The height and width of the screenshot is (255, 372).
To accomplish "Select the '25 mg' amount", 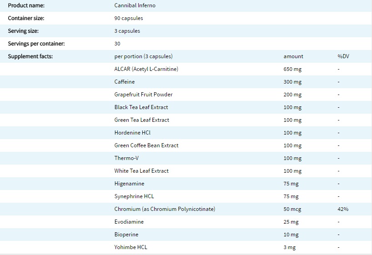I will [291, 222].
